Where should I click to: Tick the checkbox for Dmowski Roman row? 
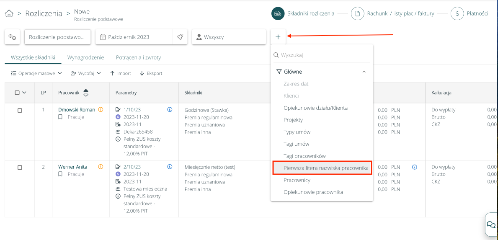tap(20, 110)
